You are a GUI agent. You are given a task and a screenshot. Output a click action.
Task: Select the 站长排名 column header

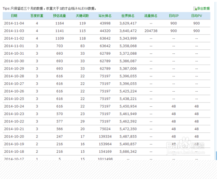[105, 16]
